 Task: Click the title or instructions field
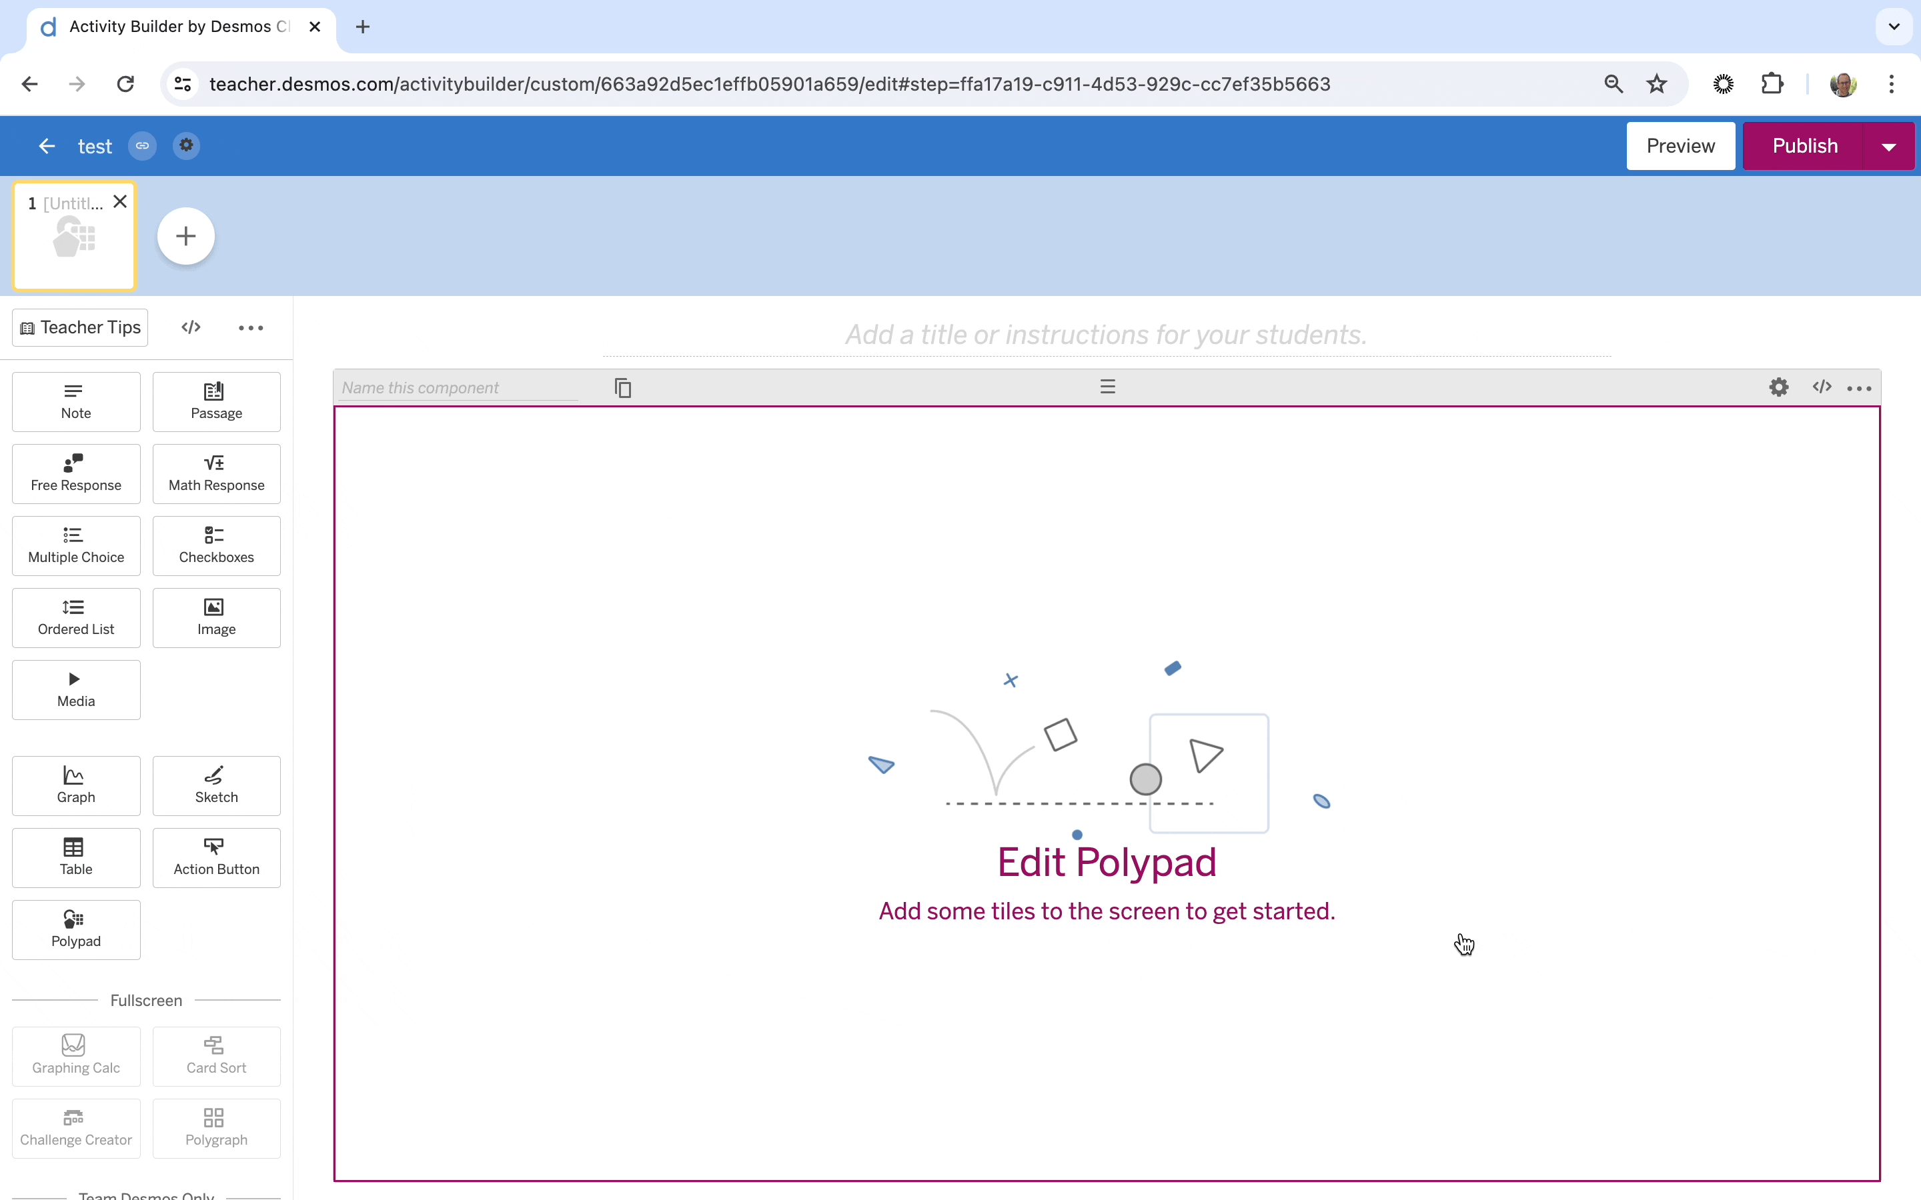pyautogui.click(x=1107, y=335)
